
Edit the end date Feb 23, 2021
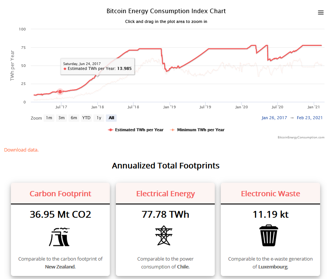[x=310, y=118]
